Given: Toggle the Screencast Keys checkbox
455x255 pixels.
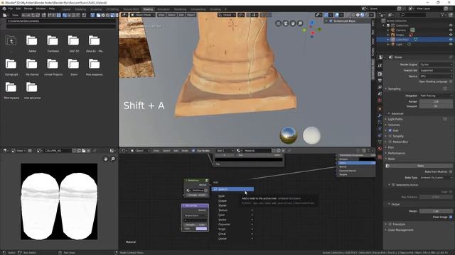Looking at the screenshot, I should [331, 21].
